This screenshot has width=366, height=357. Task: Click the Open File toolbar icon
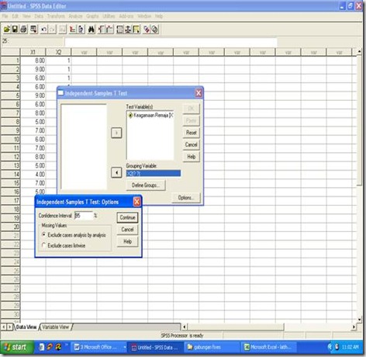point(7,29)
